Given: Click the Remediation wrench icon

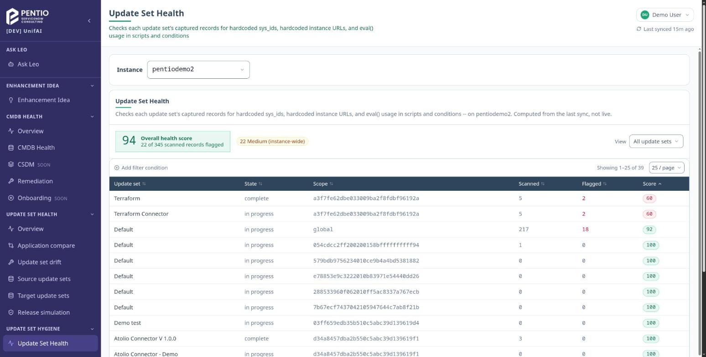Looking at the screenshot, I should (x=11, y=181).
